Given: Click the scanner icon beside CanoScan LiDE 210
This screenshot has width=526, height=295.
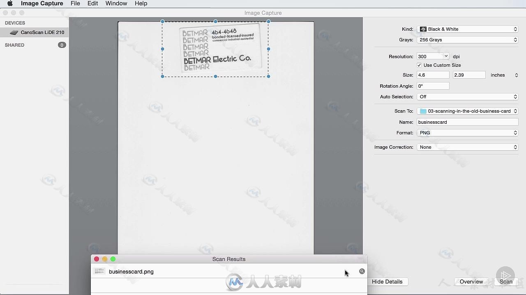Looking at the screenshot, I should [14, 32].
